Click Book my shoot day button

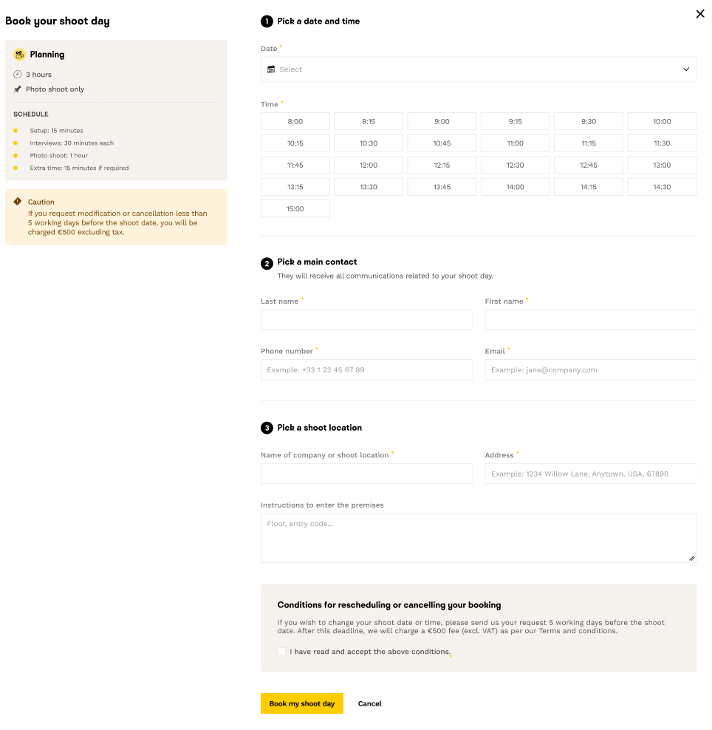[x=301, y=703]
